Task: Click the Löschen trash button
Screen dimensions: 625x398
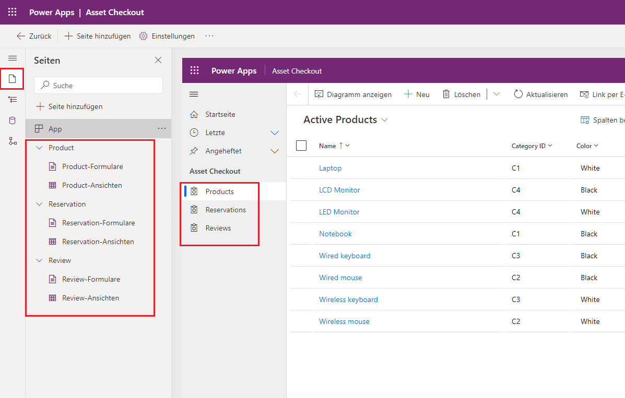Action: pyautogui.click(x=462, y=94)
